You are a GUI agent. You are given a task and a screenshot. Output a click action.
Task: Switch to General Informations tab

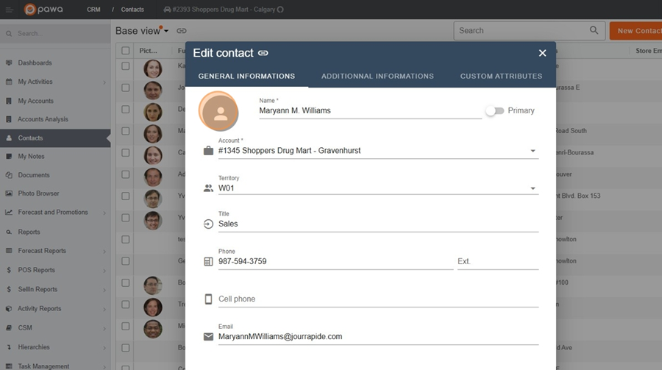(246, 76)
